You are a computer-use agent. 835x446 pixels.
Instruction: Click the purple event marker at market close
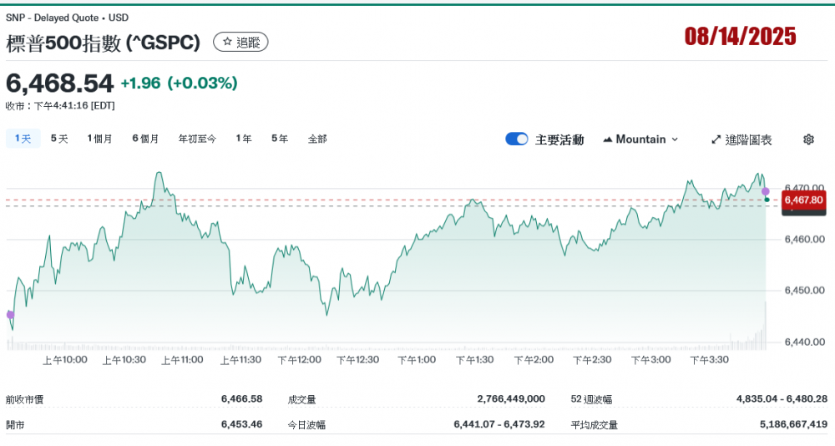click(x=766, y=192)
